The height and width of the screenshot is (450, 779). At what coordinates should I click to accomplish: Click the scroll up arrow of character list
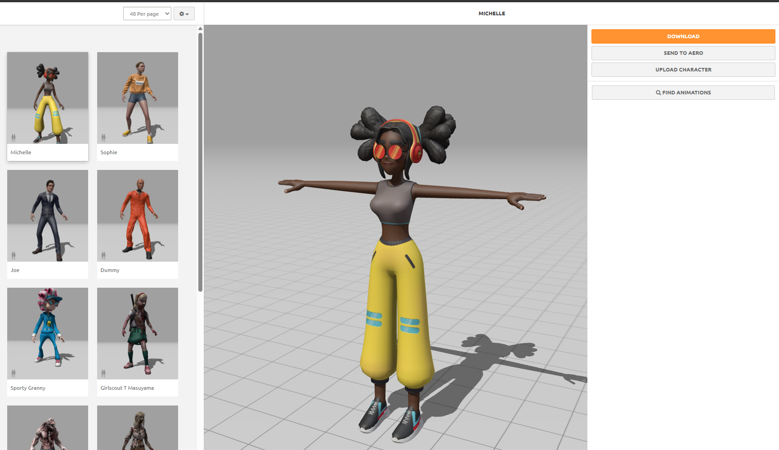coord(200,29)
